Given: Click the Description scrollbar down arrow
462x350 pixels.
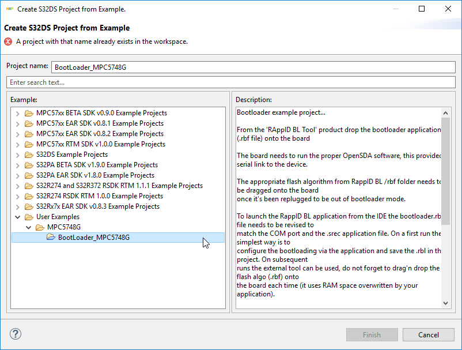Looking at the screenshot, I should pyautogui.click(x=445, y=303).
